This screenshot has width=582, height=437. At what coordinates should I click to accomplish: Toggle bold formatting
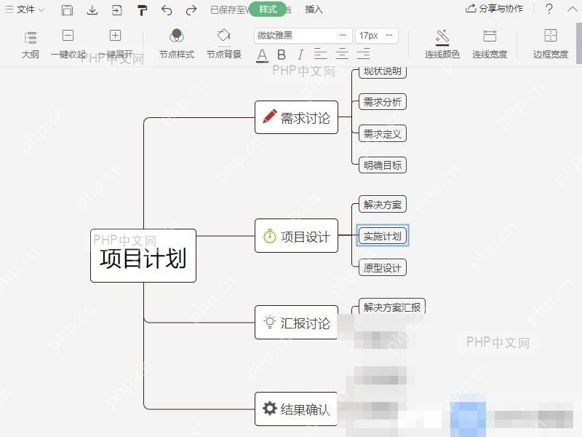(x=282, y=55)
